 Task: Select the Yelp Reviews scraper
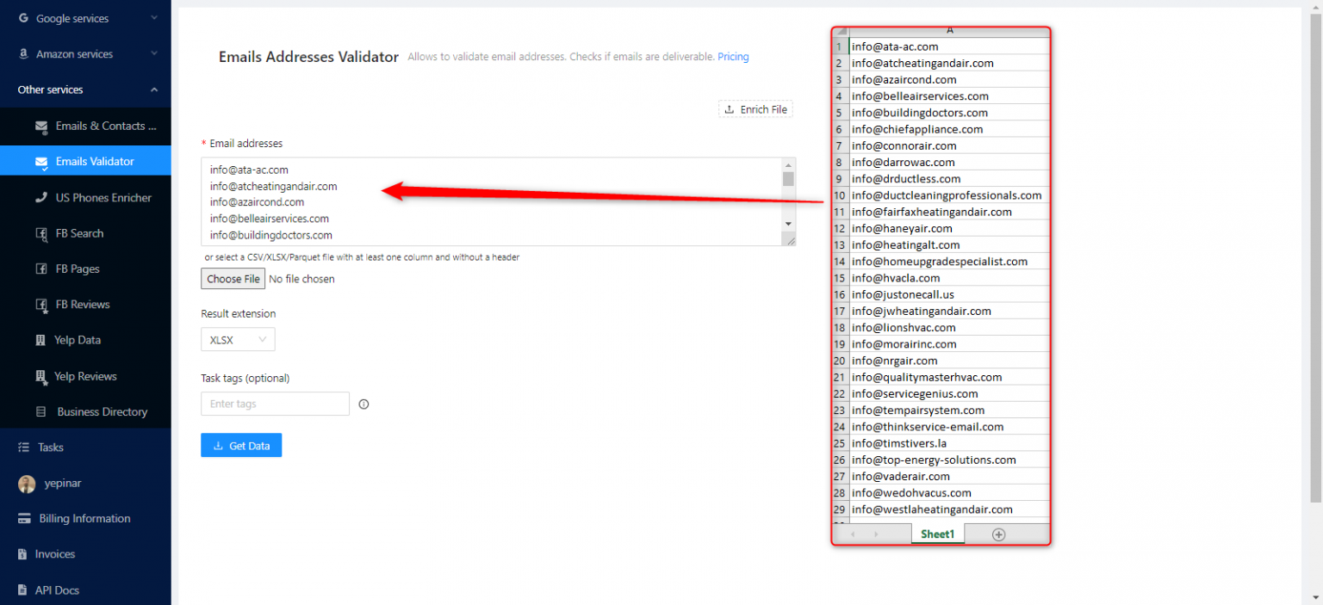[87, 376]
